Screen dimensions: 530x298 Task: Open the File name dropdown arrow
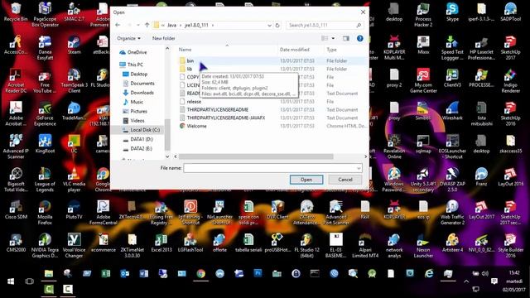click(x=359, y=168)
